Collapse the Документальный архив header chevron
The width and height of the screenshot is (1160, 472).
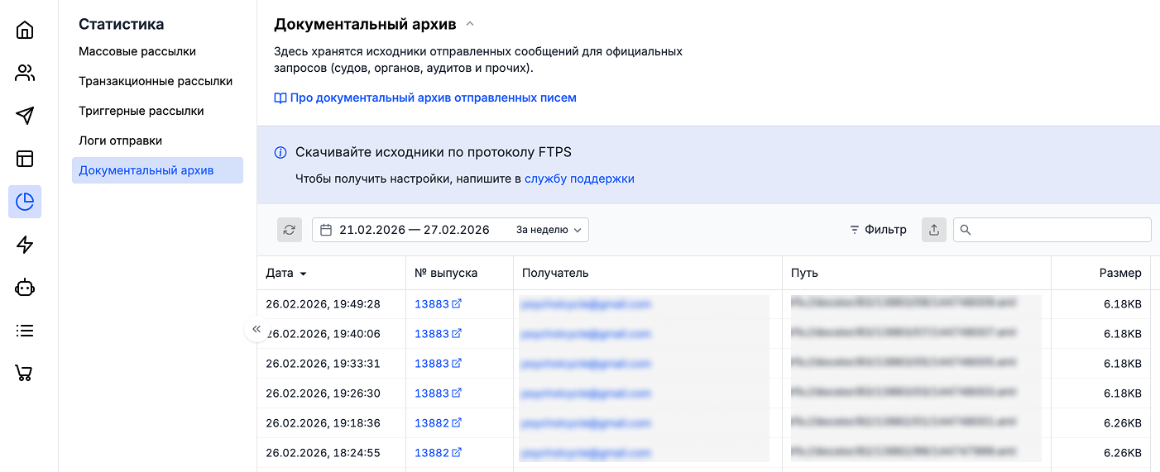tap(470, 24)
